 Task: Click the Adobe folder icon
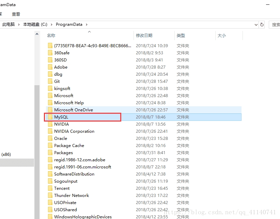point(50,67)
